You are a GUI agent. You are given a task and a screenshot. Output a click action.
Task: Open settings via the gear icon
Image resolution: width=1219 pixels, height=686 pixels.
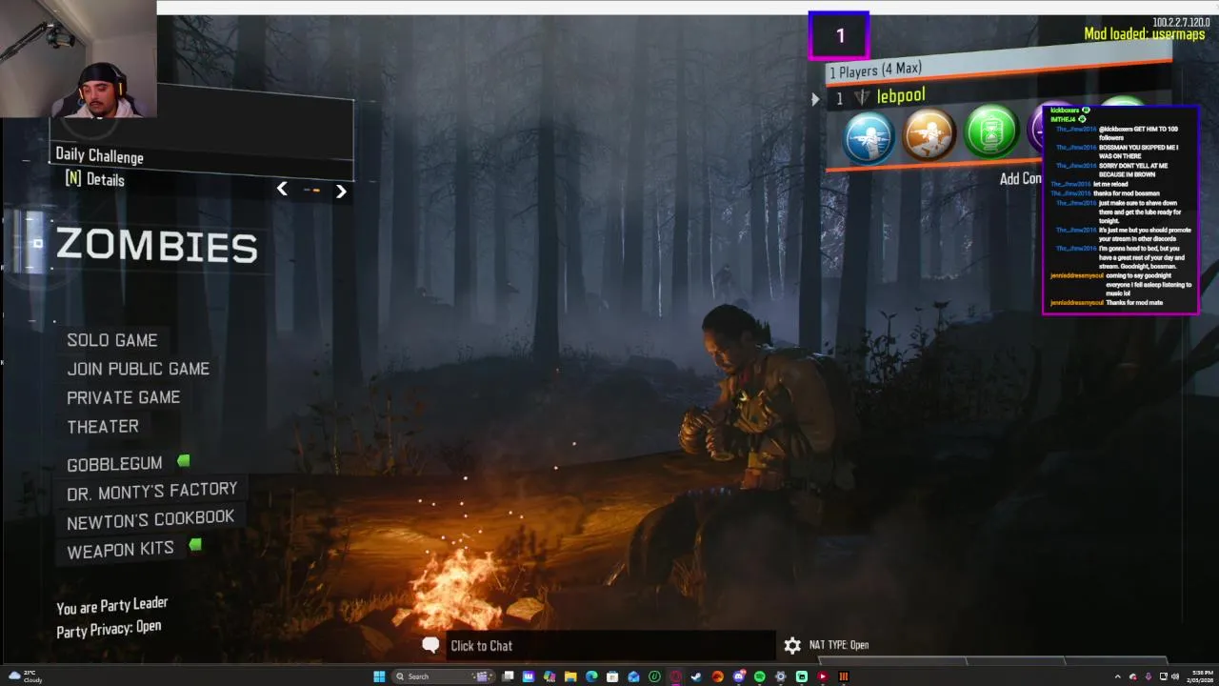[792, 645]
